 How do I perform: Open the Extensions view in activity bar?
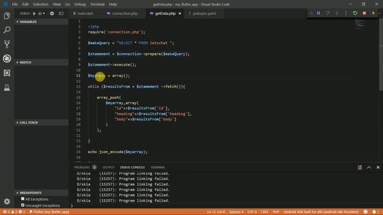[x=7, y=73]
